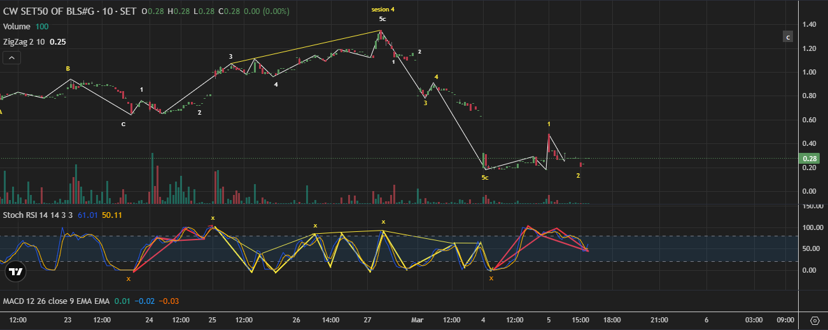Click the current price label 0.28
Screen dimensions: 828x330
(x=810, y=159)
